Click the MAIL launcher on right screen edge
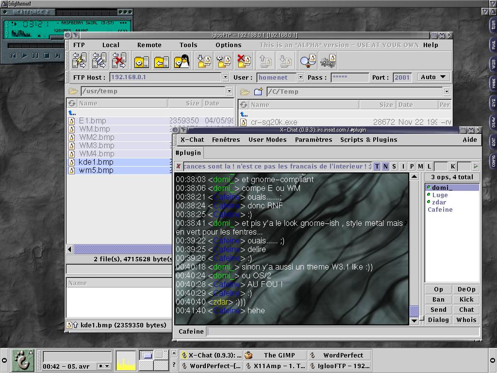This screenshot has width=497, height=373. [x=493, y=45]
